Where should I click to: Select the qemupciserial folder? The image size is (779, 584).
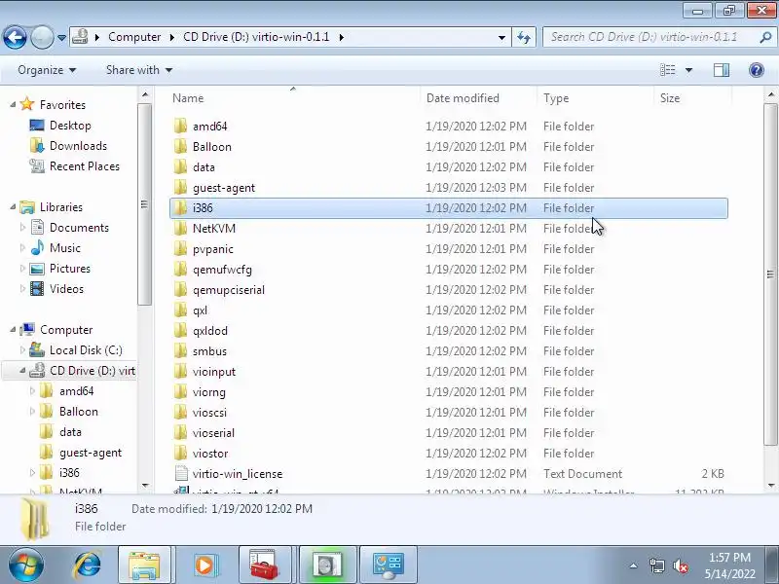(x=449, y=289)
